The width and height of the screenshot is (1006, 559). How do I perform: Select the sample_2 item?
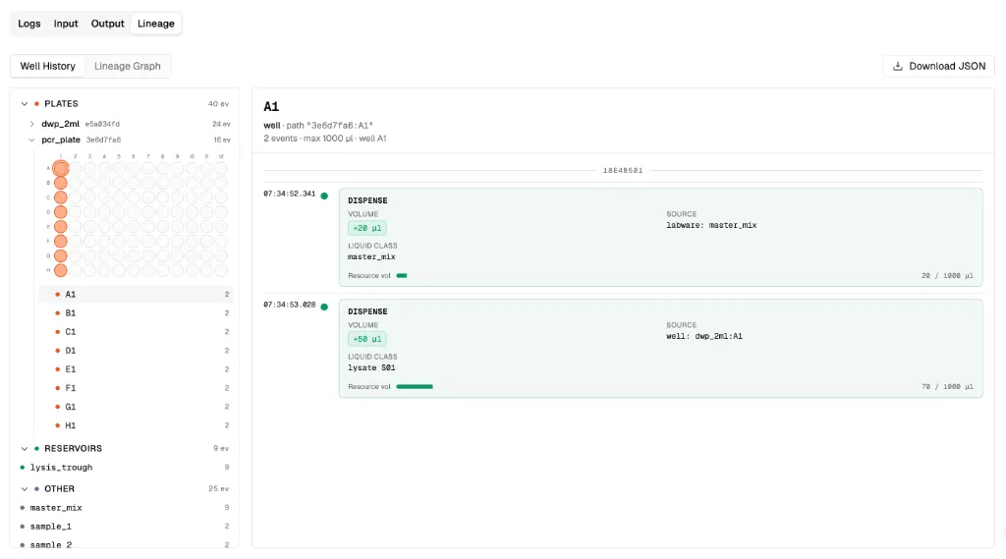pyautogui.click(x=125, y=545)
